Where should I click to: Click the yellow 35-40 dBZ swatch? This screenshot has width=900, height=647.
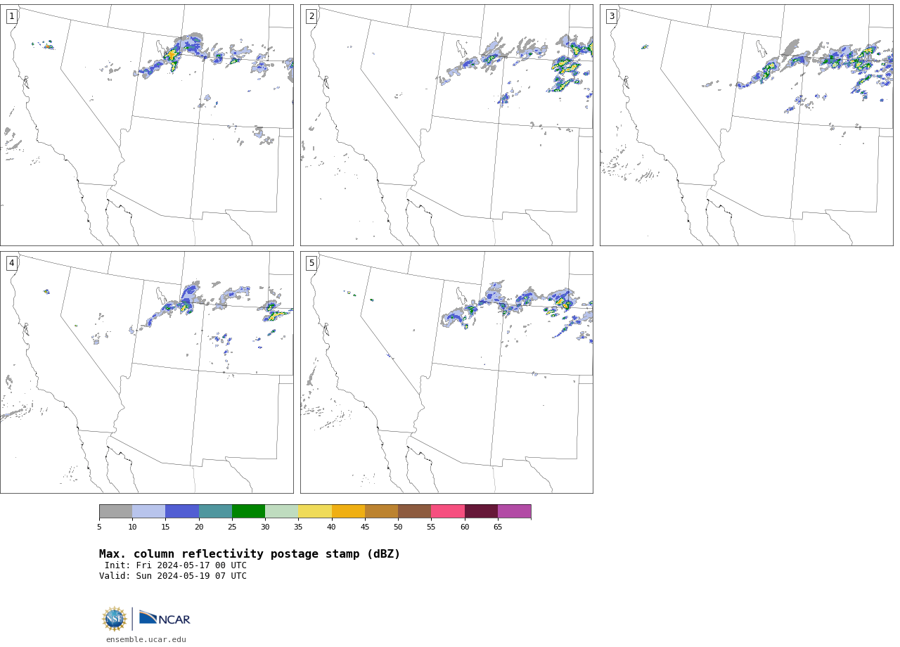(315, 511)
